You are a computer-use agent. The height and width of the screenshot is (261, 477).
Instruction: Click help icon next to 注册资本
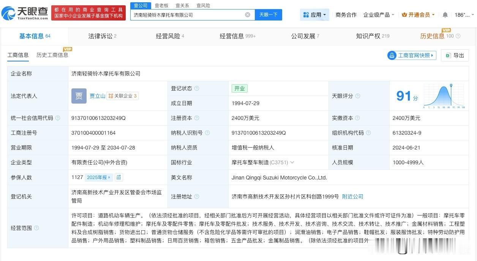[x=197, y=118]
